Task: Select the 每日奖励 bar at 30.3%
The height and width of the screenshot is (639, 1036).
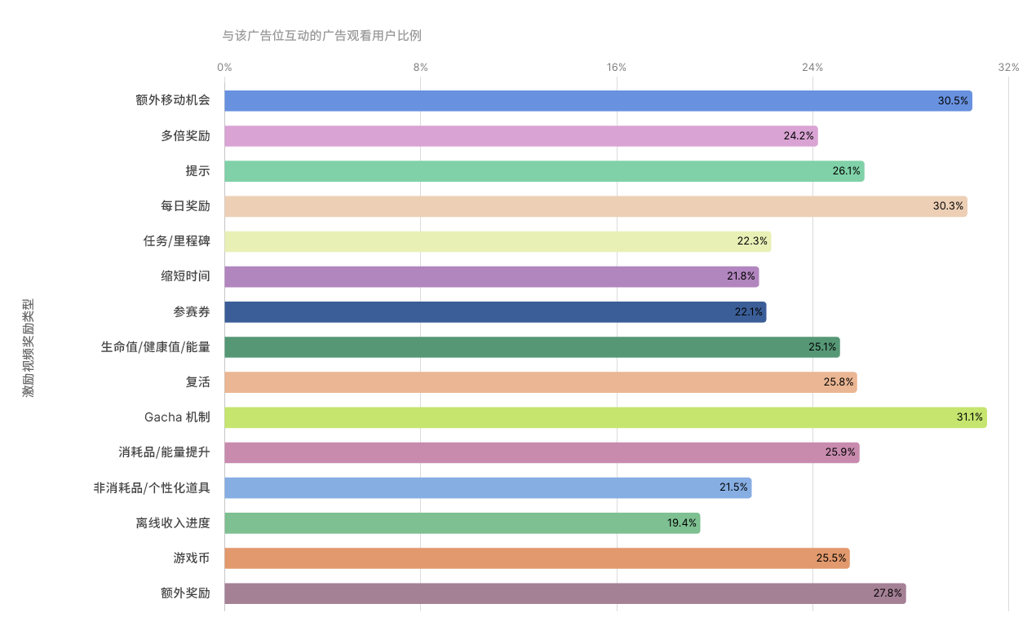Action: click(595, 206)
